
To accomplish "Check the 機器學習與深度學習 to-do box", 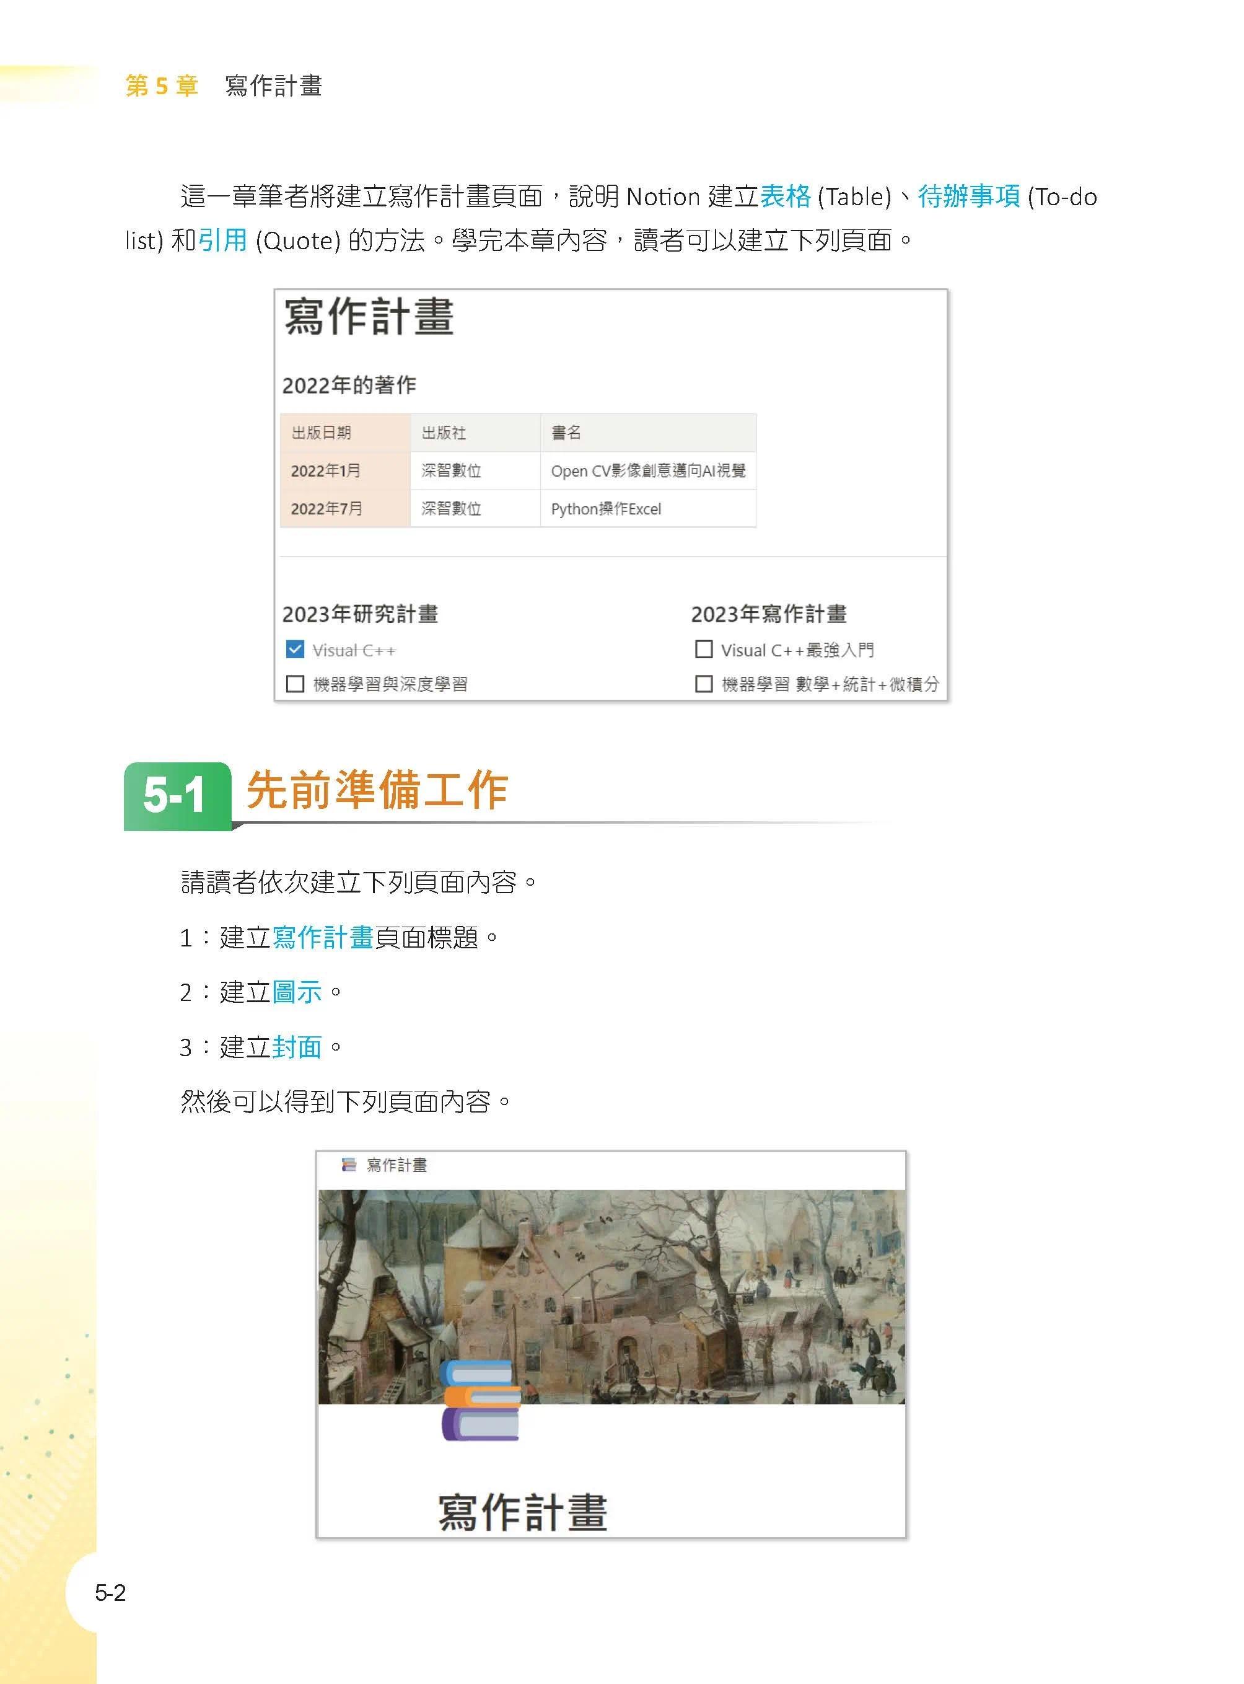I will coord(295,684).
